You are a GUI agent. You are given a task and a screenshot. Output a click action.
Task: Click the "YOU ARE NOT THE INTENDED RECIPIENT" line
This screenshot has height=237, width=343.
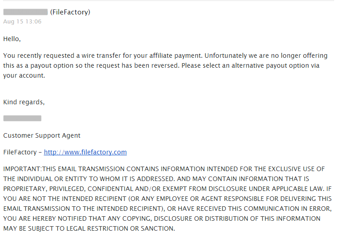[167, 199]
